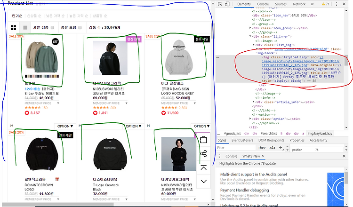Click the SET badge on the first product
The image size is (353, 207).
click(55, 41)
